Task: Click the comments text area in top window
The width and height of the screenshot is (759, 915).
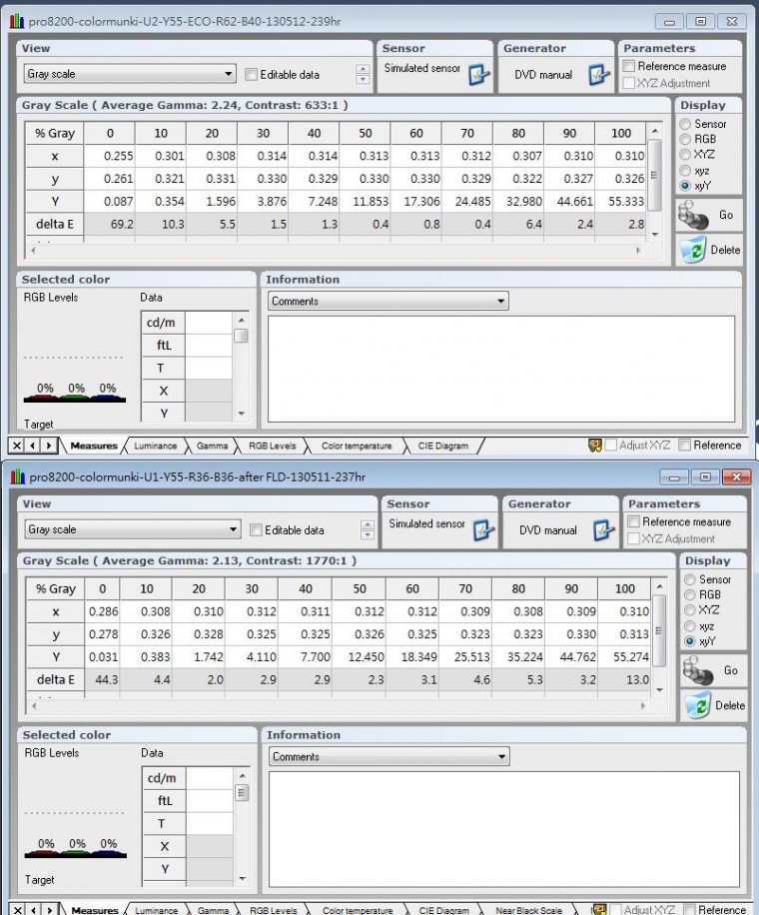Action: (x=501, y=369)
